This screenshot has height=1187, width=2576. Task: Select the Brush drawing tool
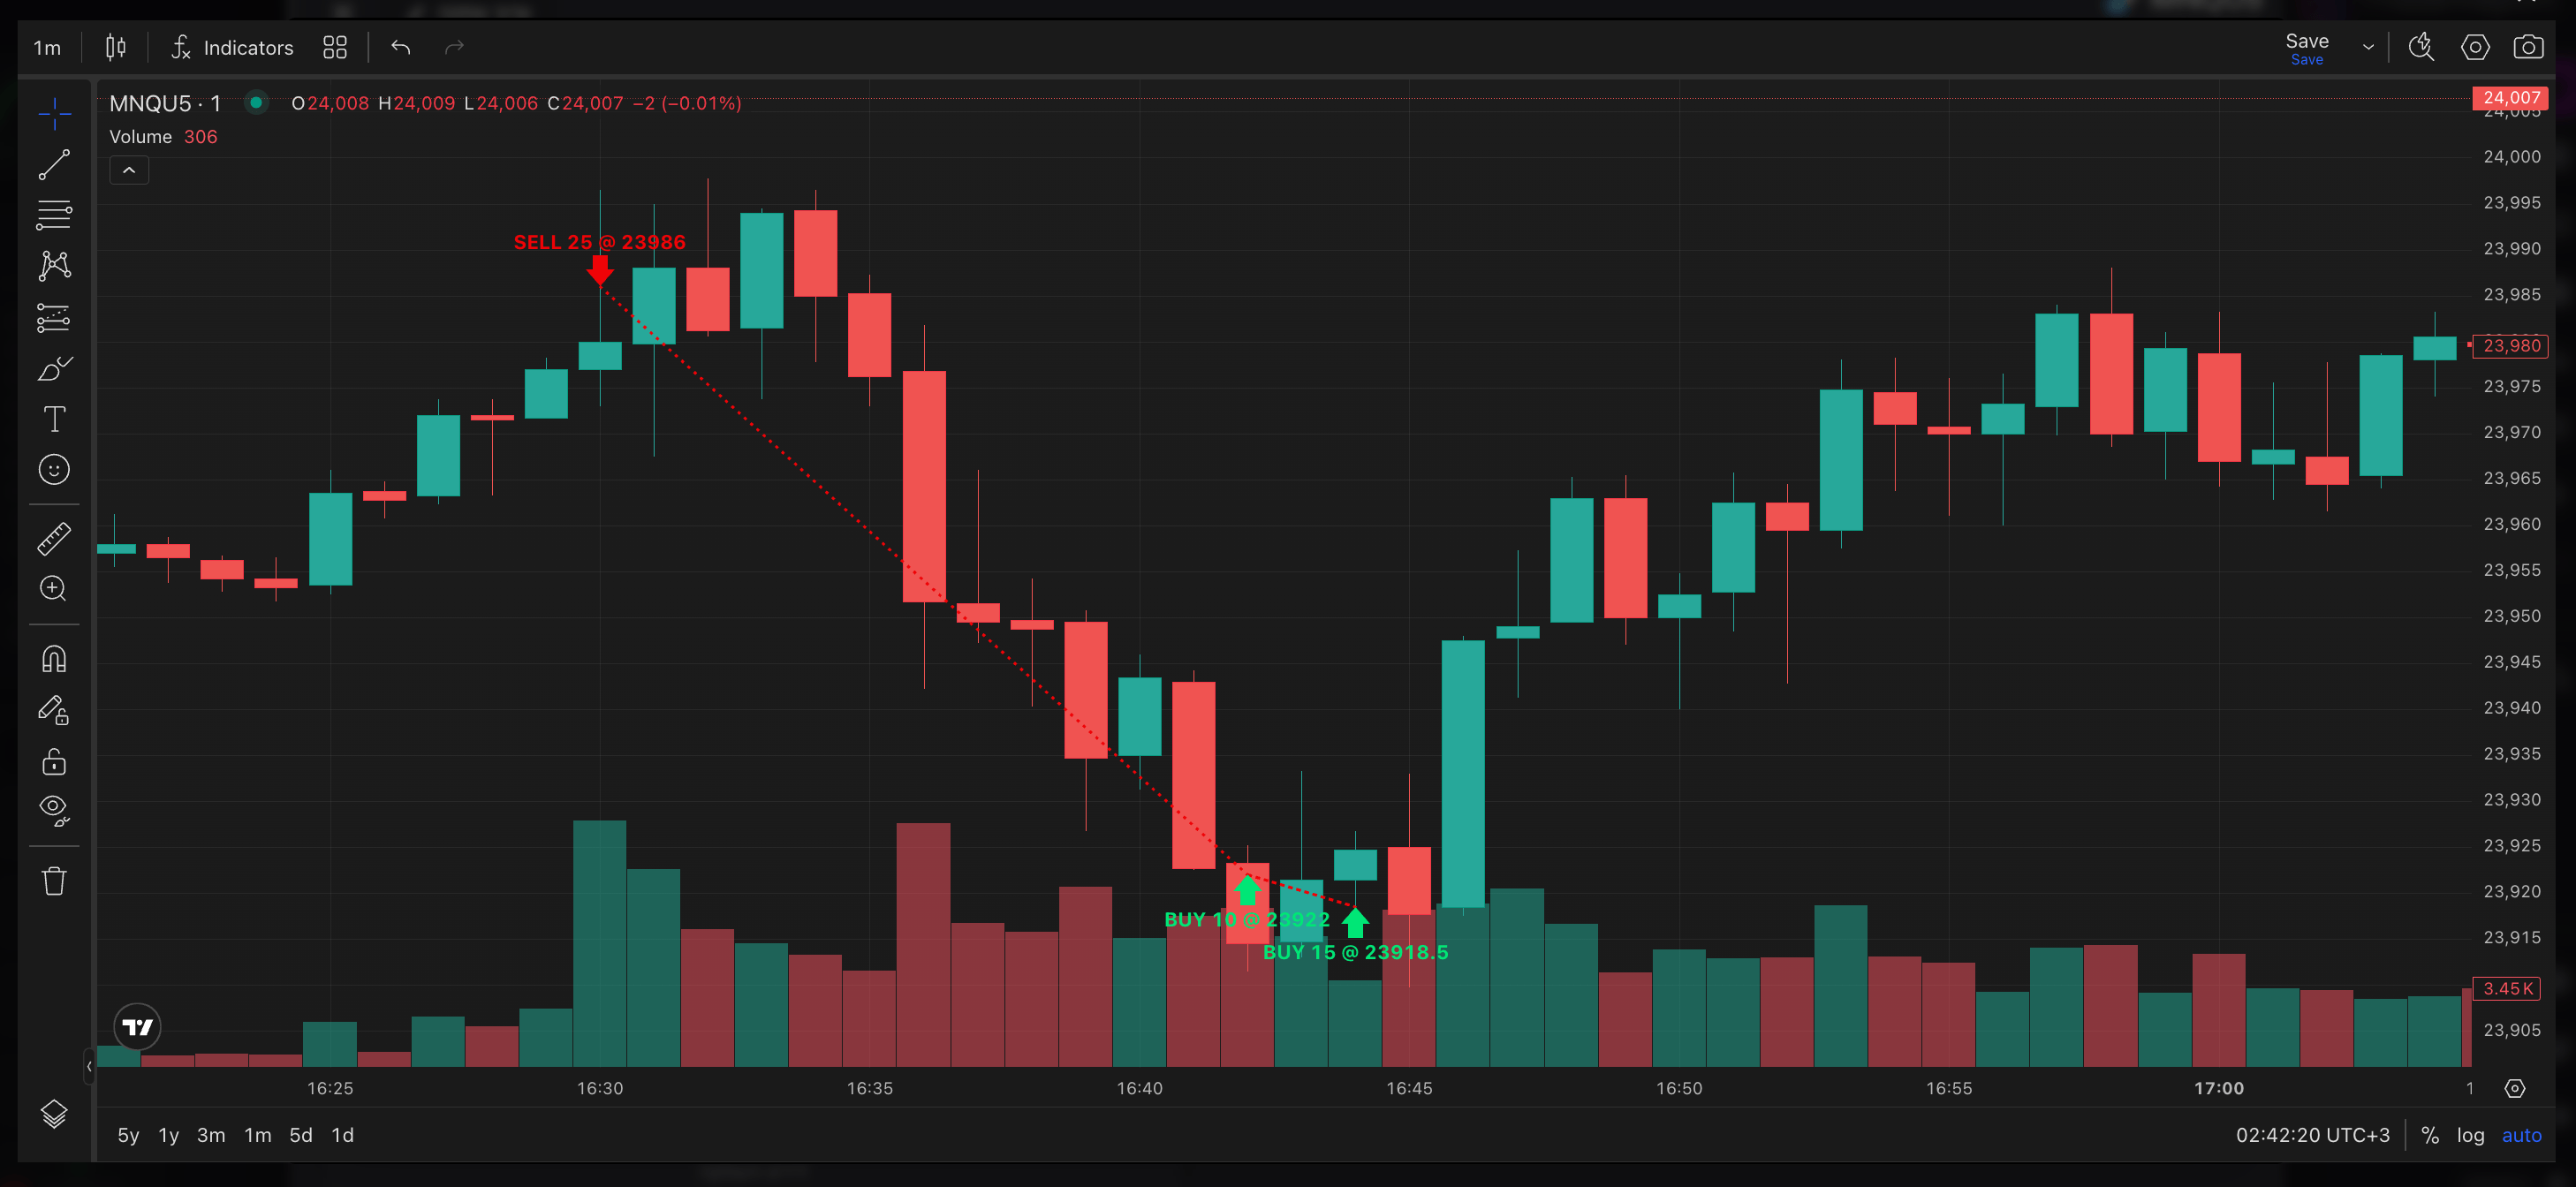[55, 368]
